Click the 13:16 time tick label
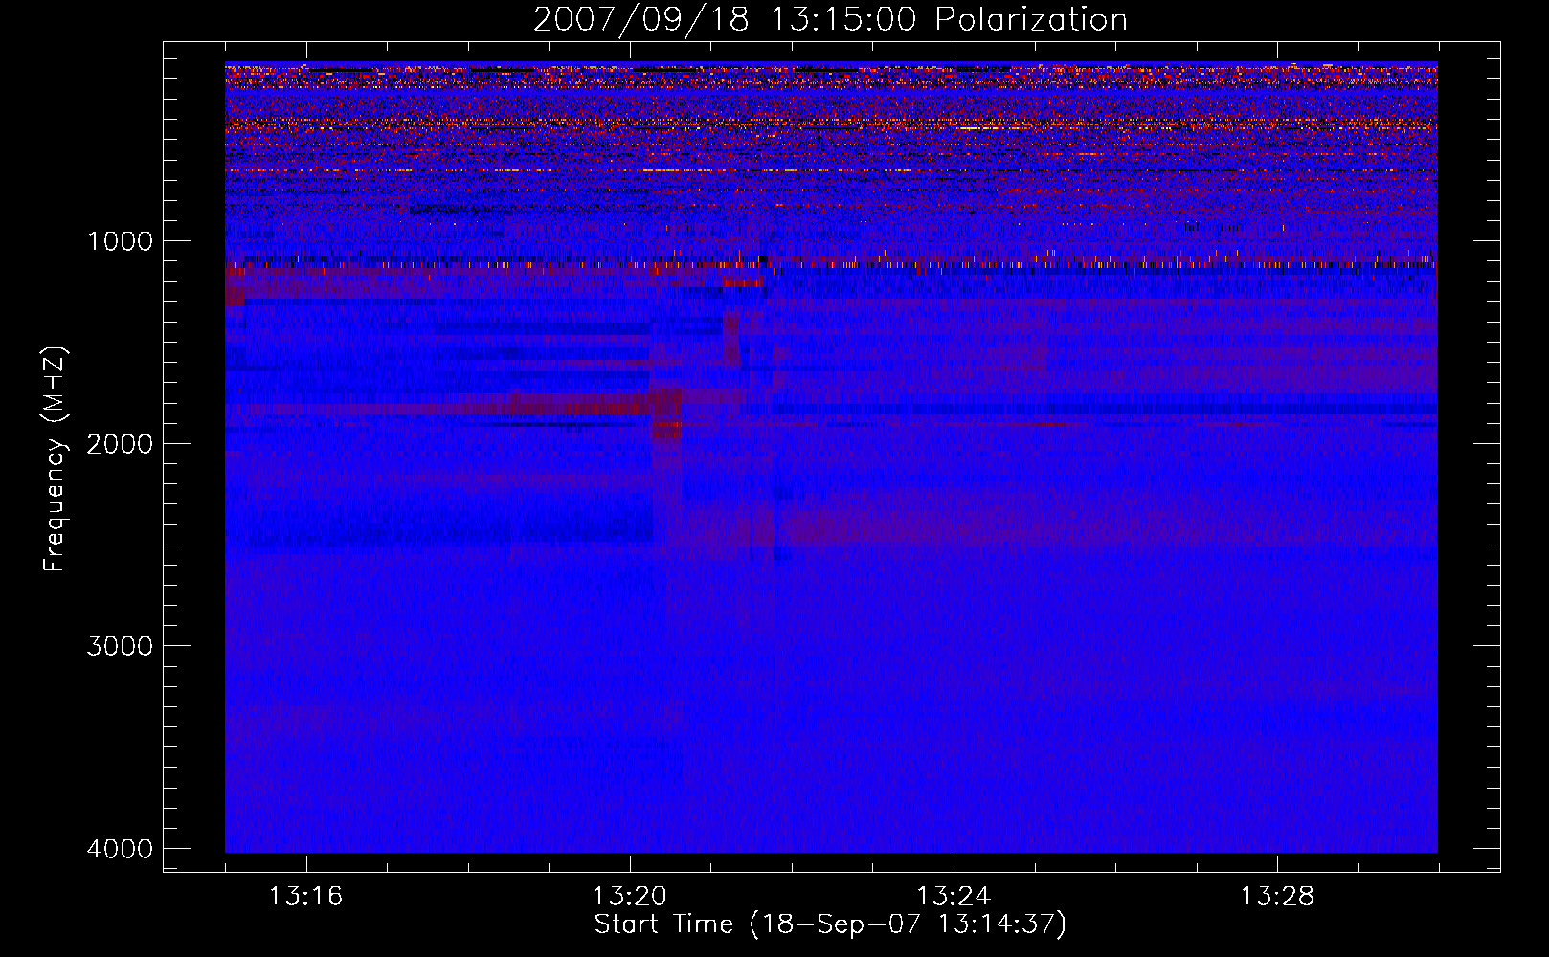 305,897
